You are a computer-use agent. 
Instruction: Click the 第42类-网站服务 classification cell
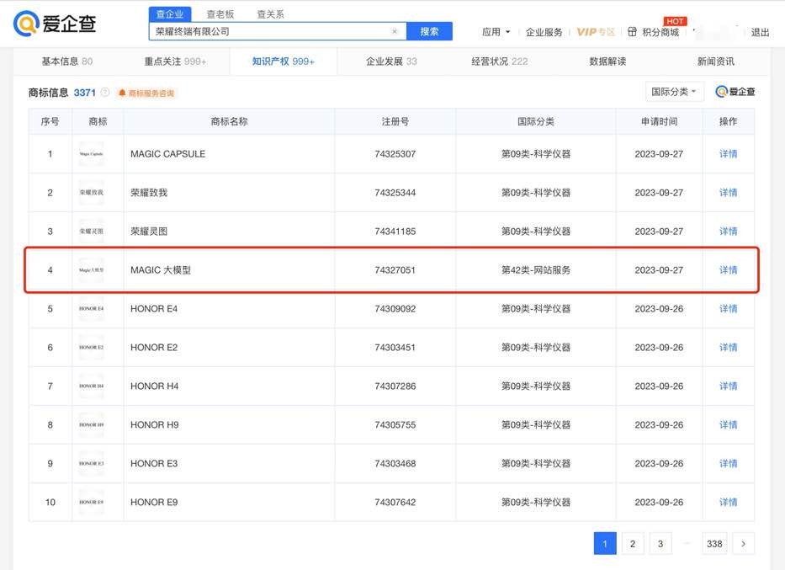tap(536, 270)
